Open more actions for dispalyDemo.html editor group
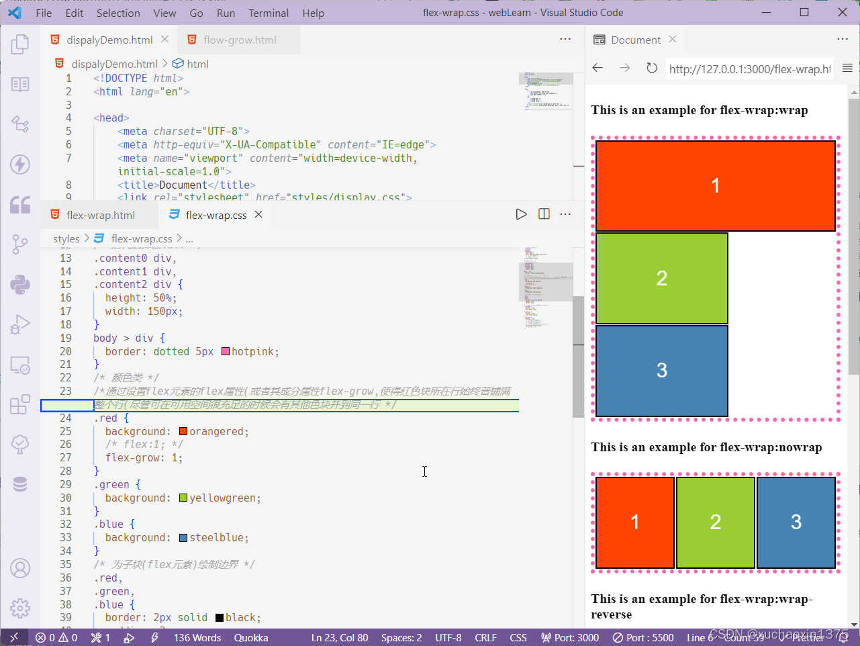 pyautogui.click(x=565, y=39)
